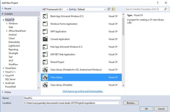Viewport: 170px width, 112px height.
Task: Click the Portable iOS Android Class Library icon
Action: click(x=45, y=69)
